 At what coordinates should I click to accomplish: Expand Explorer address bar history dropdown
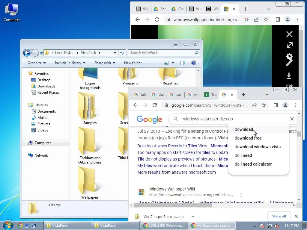pyautogui.click(x=115, y=53)
